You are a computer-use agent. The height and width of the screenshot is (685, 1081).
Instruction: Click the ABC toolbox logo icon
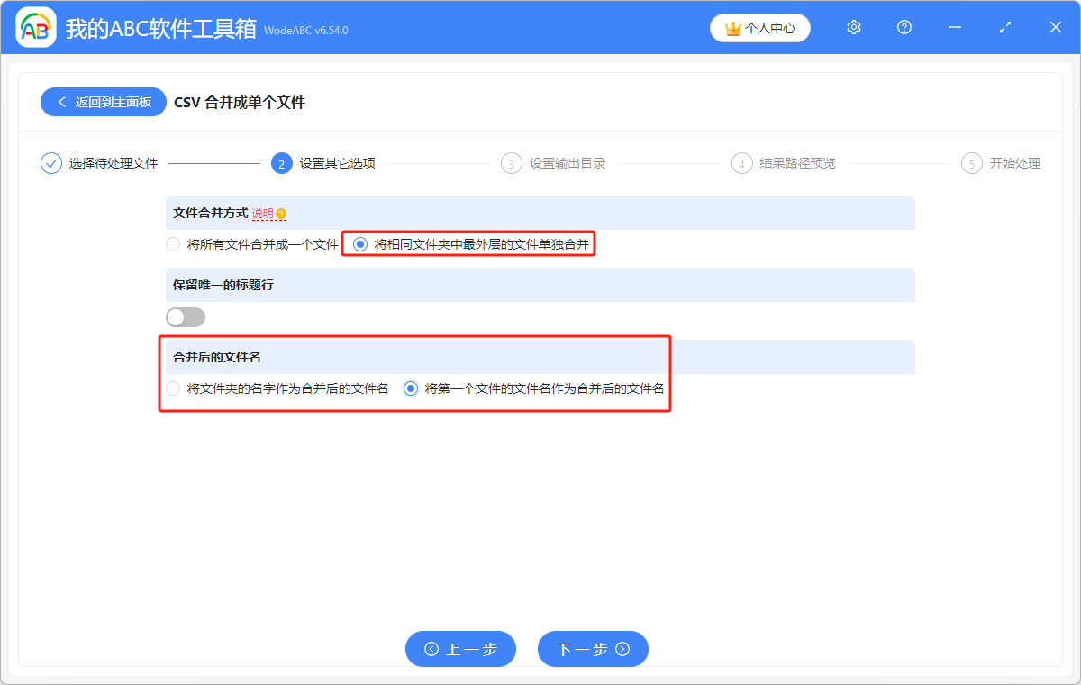pyautogui.click(x=34, y=27)
